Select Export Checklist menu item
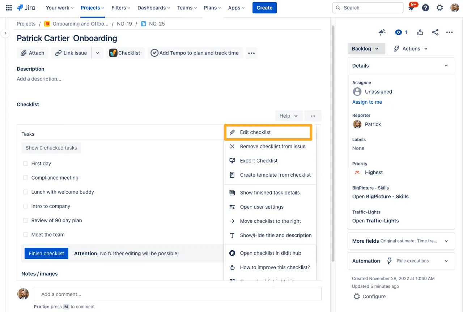463x312 pixels. pos(270,161)
